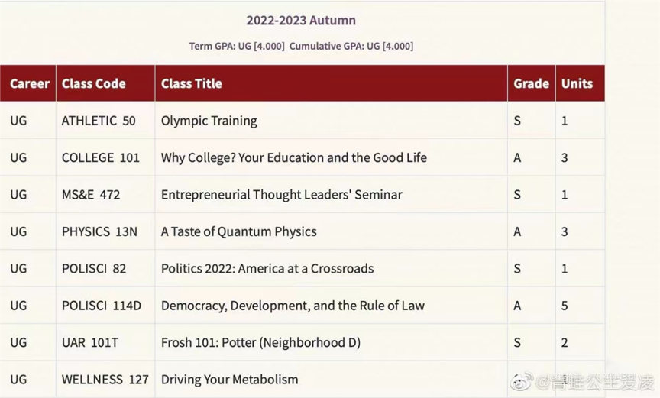Select the Driving Your Metabolism title
Image resolution: width=660 pixels, height=398 pixels.
[230, 380]
